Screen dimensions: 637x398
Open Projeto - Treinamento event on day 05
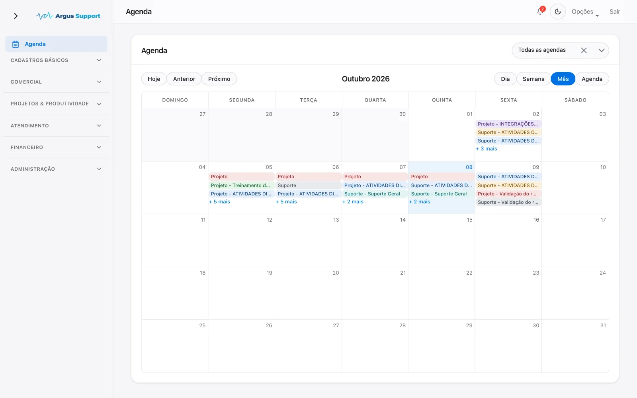[241, 185]
